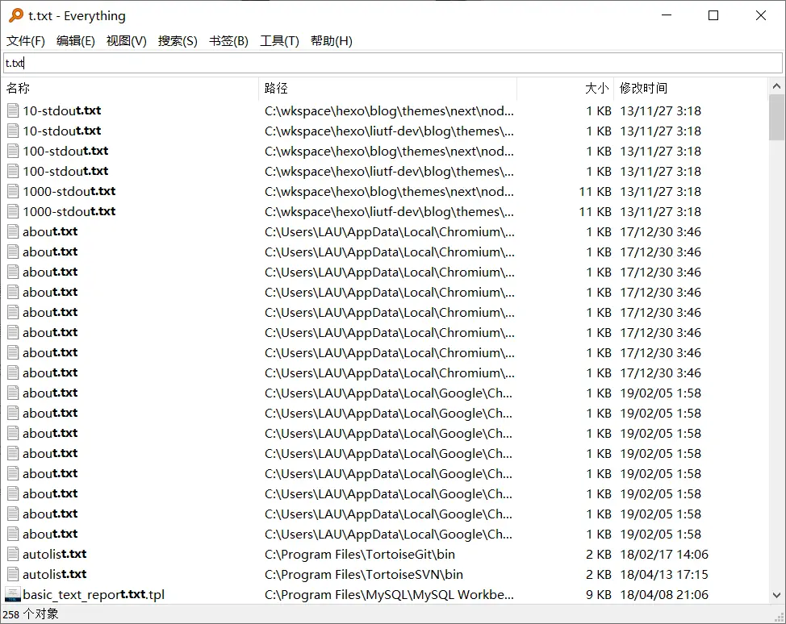Click the MySQL Workbench path cell
The width and height of the screenshot is (786, 624).
[x=389, y=594]
